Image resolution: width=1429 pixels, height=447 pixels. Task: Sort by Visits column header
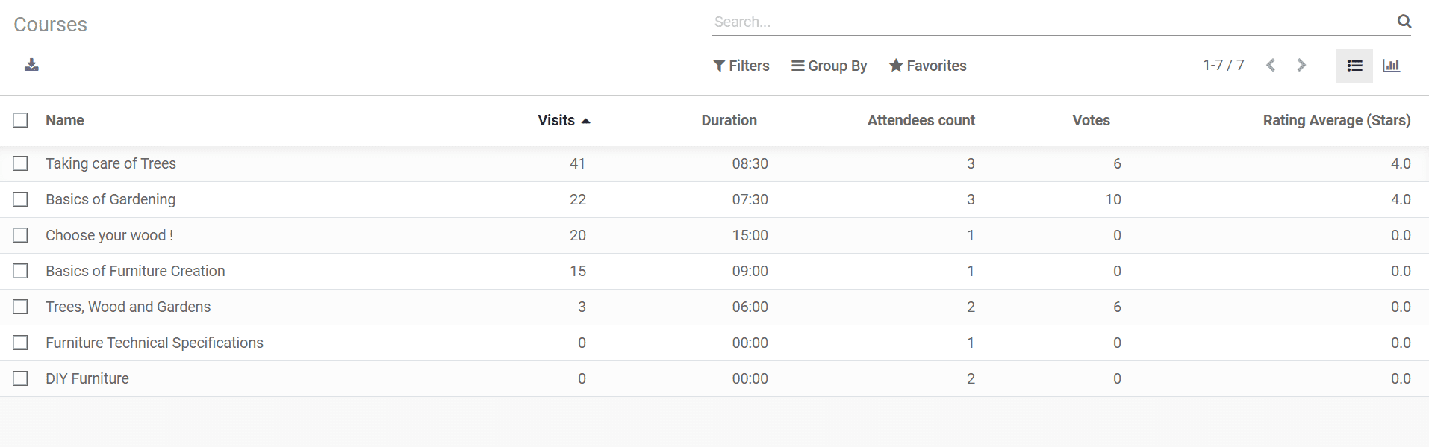[556, 120]
